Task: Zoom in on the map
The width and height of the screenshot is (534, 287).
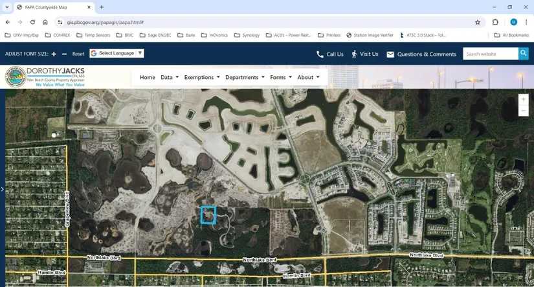Action: (523, 99)
